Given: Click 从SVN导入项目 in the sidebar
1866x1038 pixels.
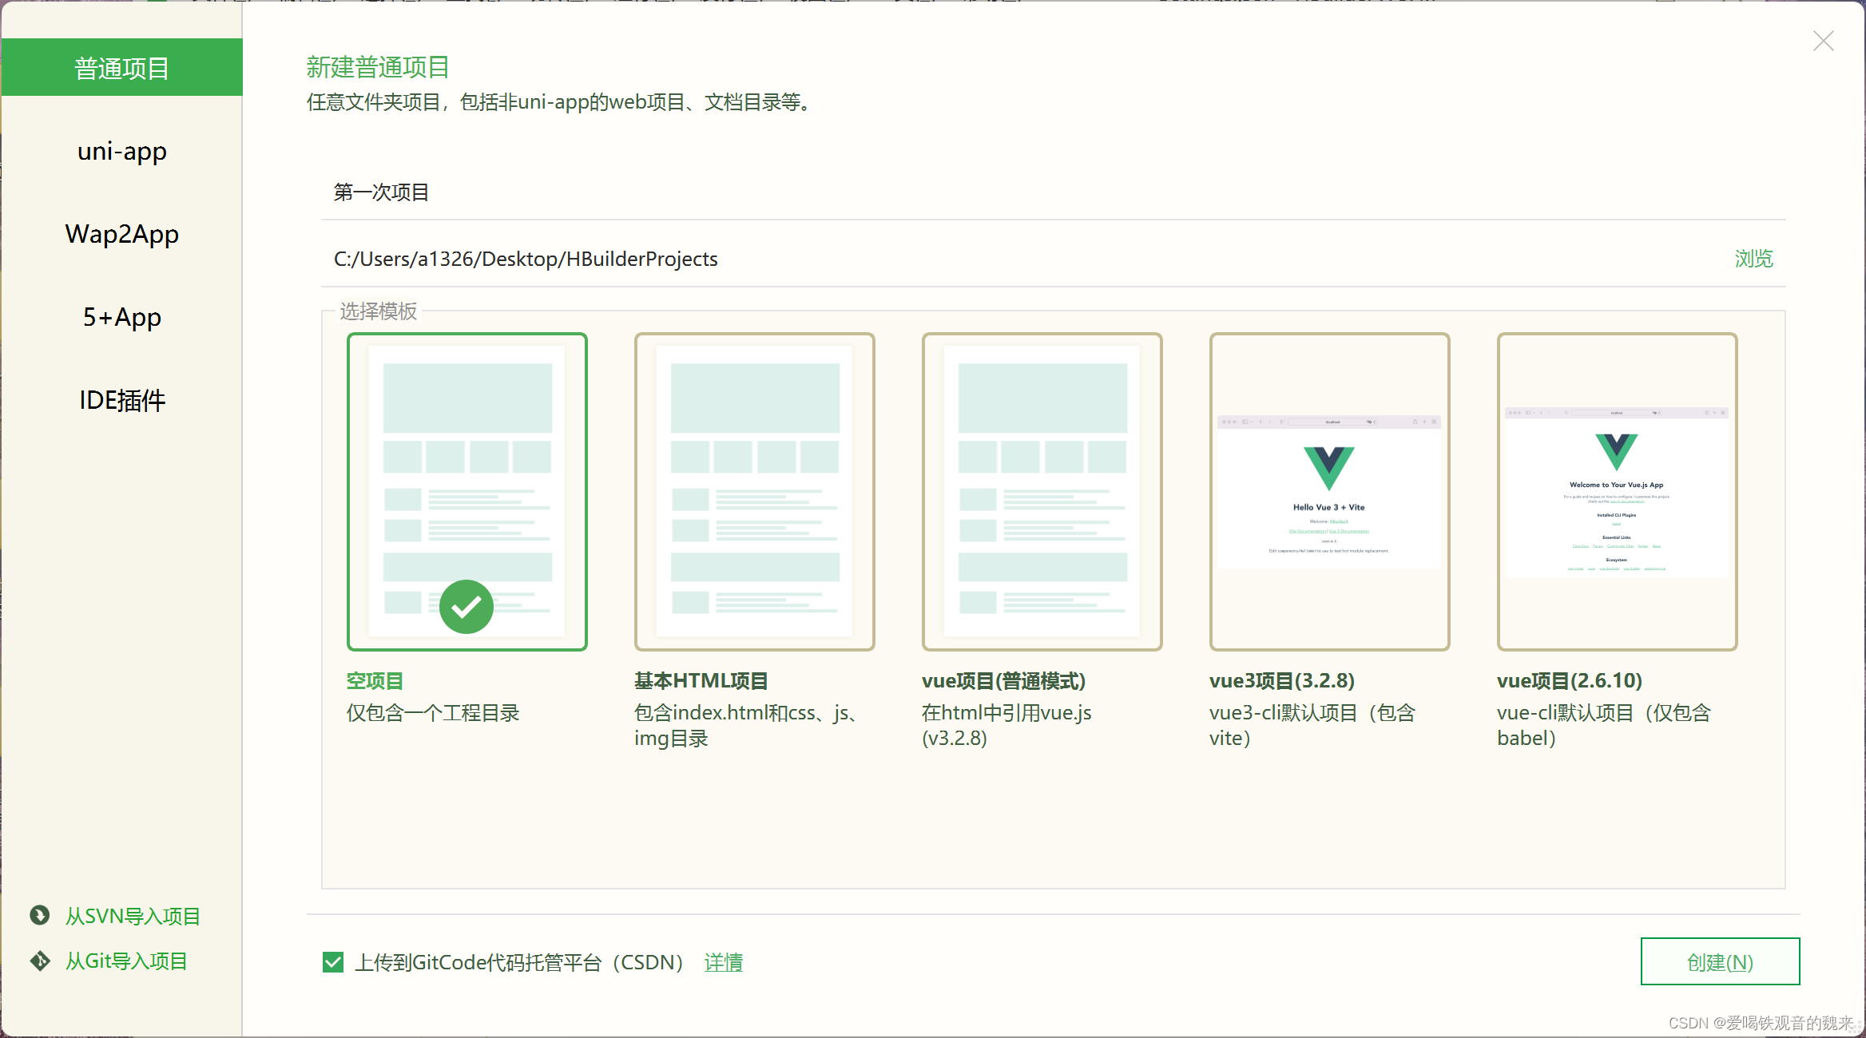Looking at the screenshot, I should [133, 915].
